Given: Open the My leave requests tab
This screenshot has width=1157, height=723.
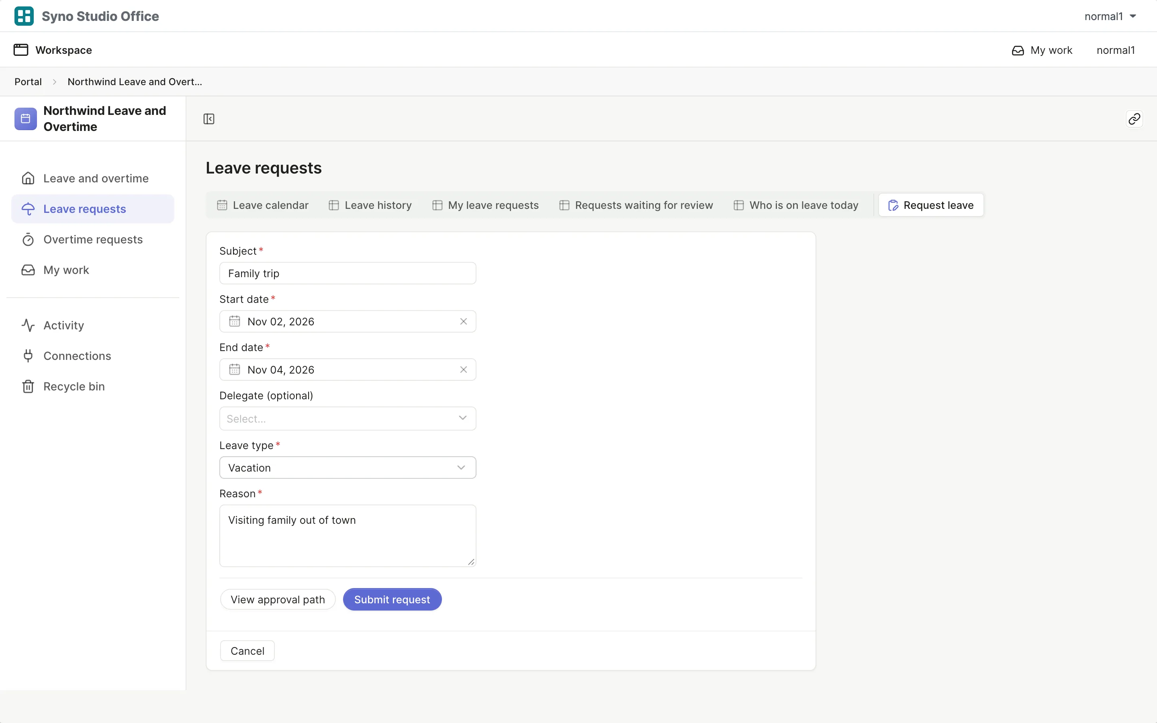Looking at the screenshot, I should click(x=485, y=205).
